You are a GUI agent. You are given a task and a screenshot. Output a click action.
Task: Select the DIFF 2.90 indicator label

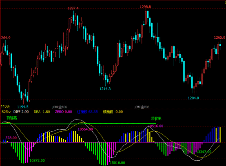(21, 112)
